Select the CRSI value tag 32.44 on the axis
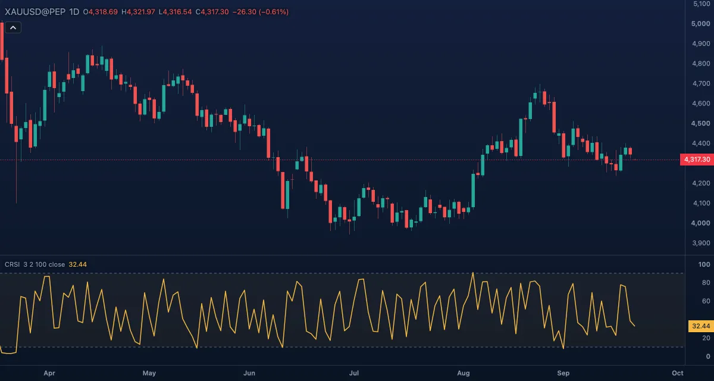Image resolution: width=714 pixels, height=381 pixels. (700, 326)
